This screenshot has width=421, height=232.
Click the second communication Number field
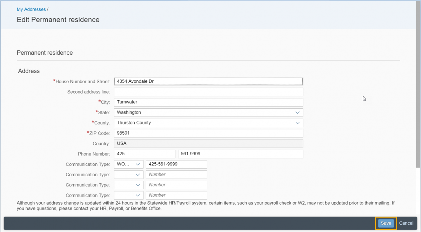click(176, 175)
